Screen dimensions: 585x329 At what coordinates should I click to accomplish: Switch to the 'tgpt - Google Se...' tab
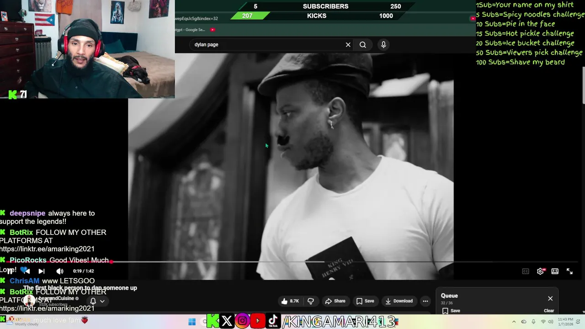tap(190, 30)
